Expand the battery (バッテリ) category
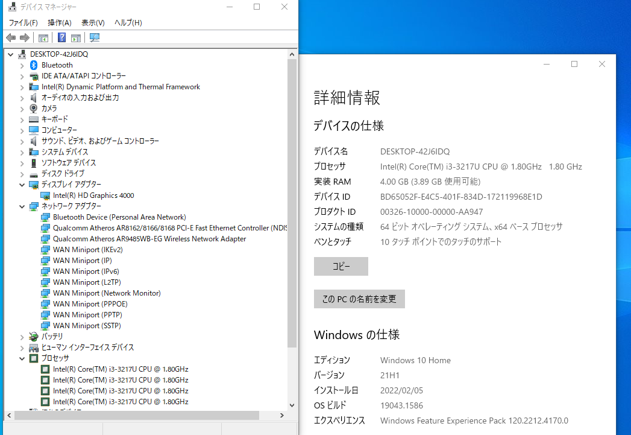Image resolution: width=631 pixels, height=435 pixels. pos(22,337)
